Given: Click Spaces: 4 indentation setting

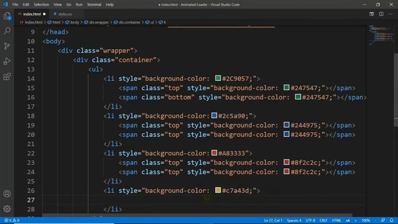Looking at the screenshot, I should coord(294,220).
